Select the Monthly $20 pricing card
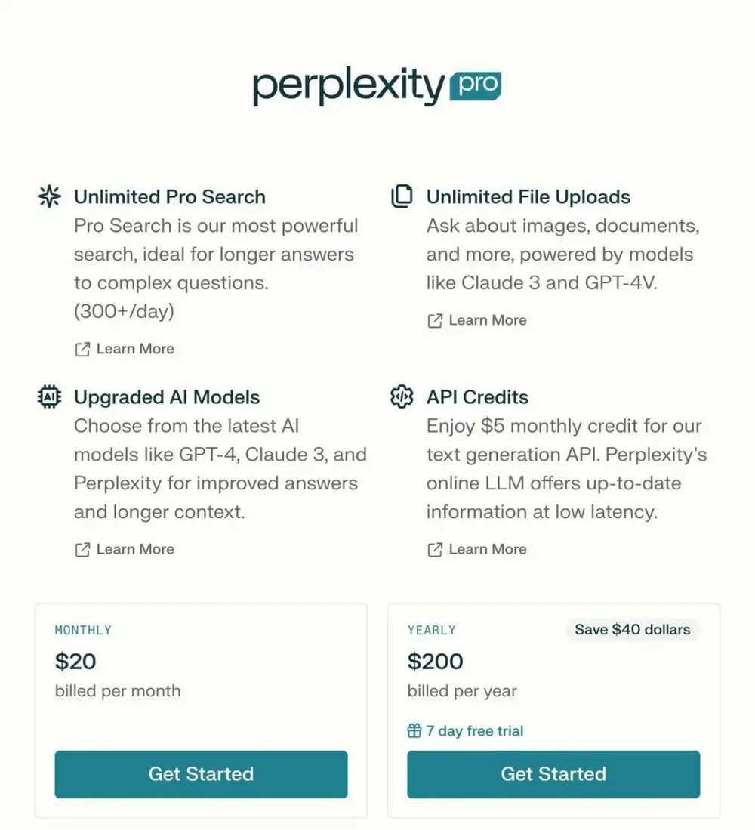The width and height of the screenshot is (755, 830). click(201, 711)
